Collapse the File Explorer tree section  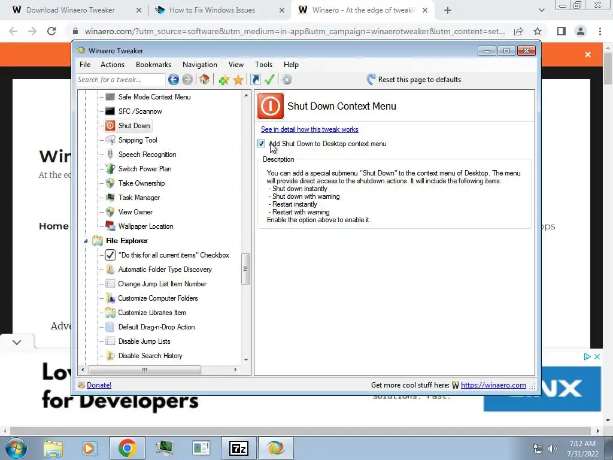click(86, 241)
